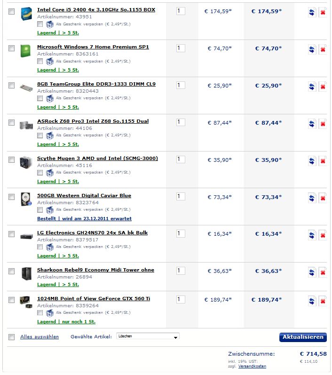This screenshot has height=375, width=332.
Task: Click the quantity field for 8GB TeamGroup RAM
Action: tap(181, 85)
